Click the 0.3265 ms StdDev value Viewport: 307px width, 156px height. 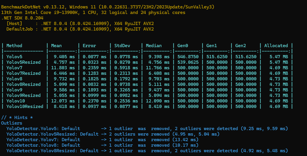point(126,90)
